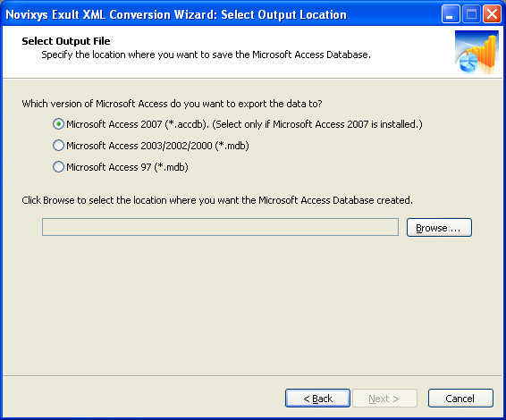506x420 pixels.
Task: Click the 'Which version of Microsoft Access' question text
Action: [x=172, y=104]
